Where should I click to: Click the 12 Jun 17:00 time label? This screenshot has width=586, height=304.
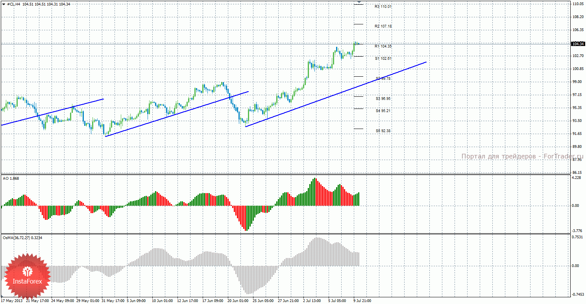coord(188,301)
